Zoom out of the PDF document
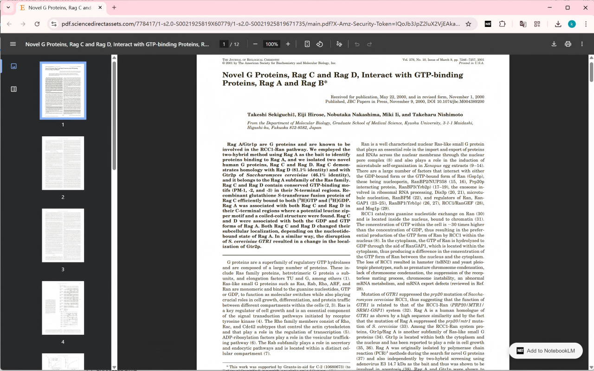This screenshot has height=371, width=594. point(255,44)
